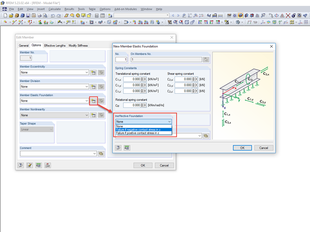The height and width of the screenshot is (232, 310).
Task: Click the Save floppy disk toolbar icon
Action: pos(28,15)
